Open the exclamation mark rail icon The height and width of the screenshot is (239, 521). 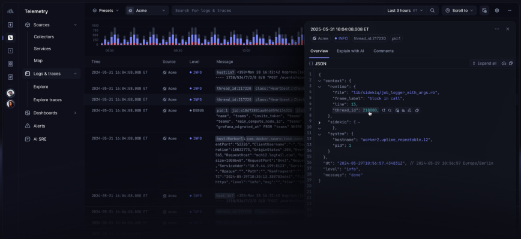coord(10,51)
